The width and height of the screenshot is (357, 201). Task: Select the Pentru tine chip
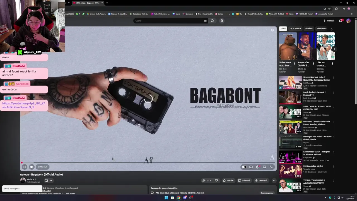[x=321, y=28]
